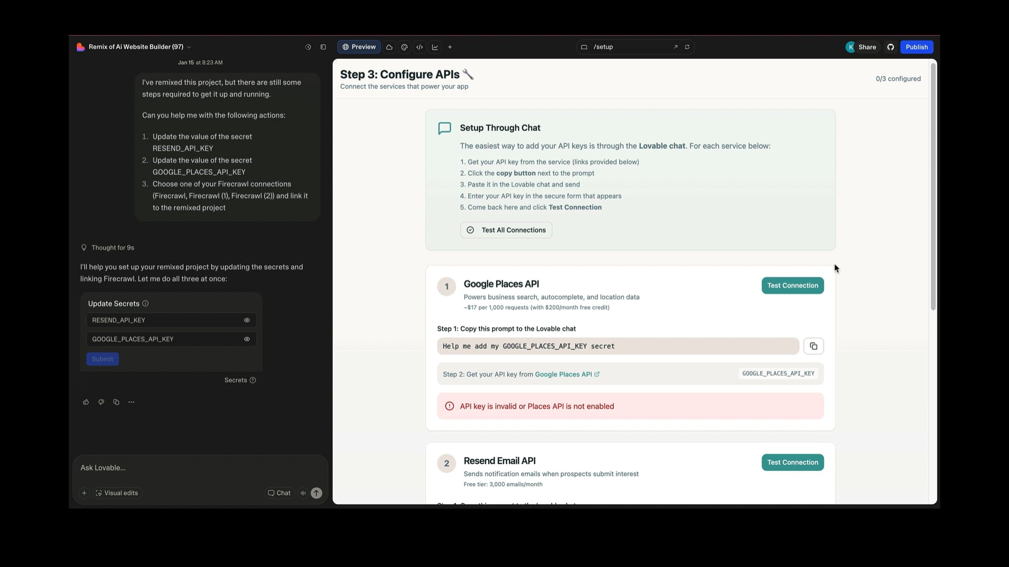The image size is (1009, 567).
Task: Select the Preview tab
Action: [x=359, y=47]
